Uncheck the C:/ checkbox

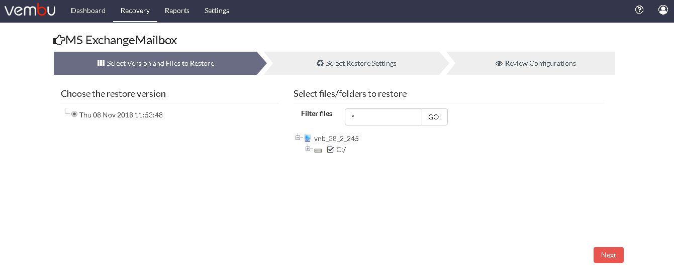330,150
